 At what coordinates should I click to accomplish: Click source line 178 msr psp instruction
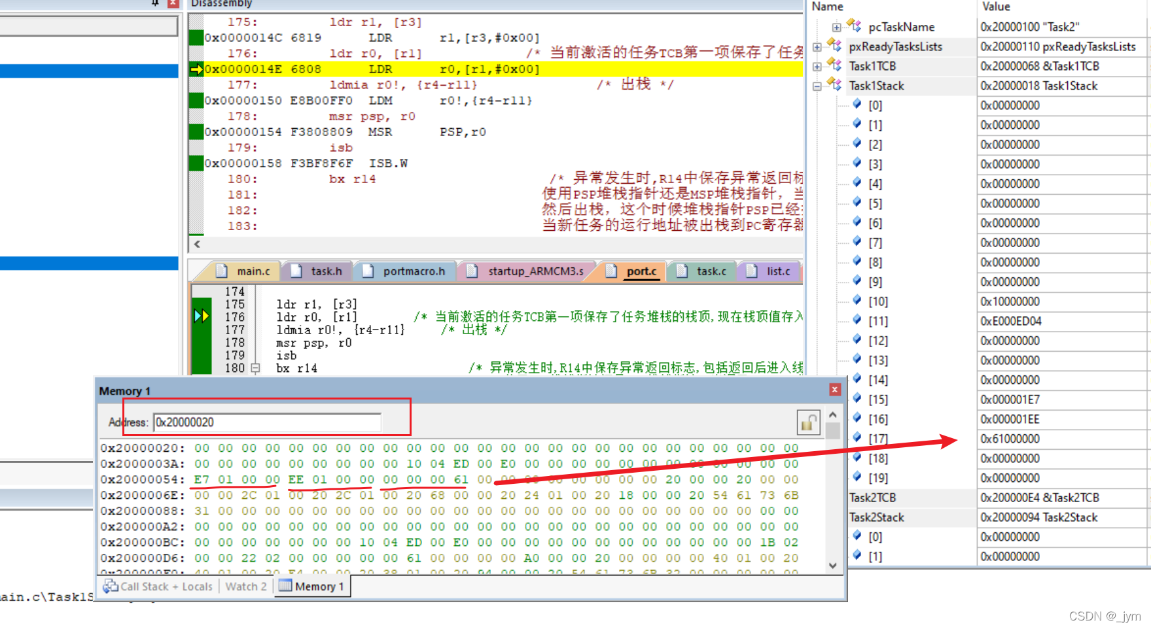[313, 343]
